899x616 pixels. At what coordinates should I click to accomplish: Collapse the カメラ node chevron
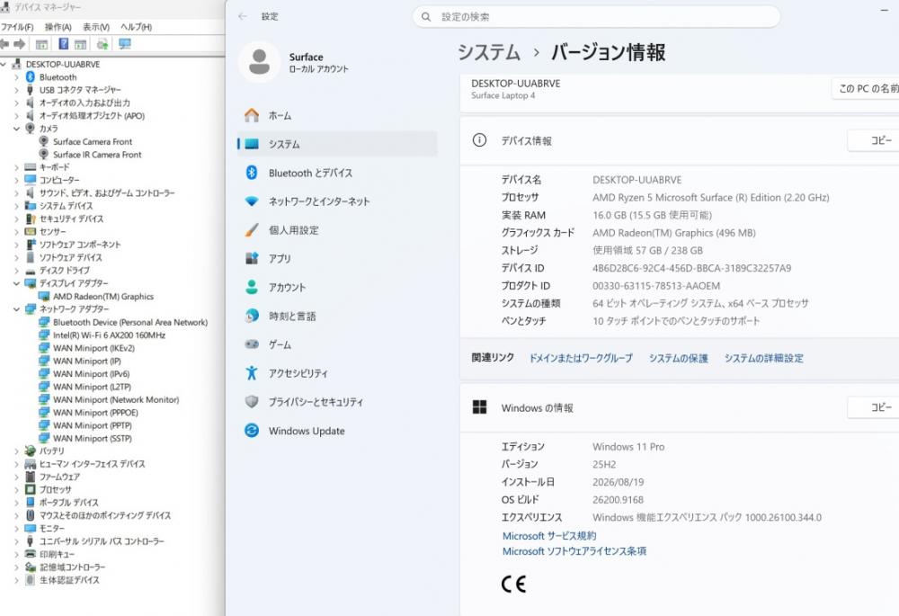[16, 129]
